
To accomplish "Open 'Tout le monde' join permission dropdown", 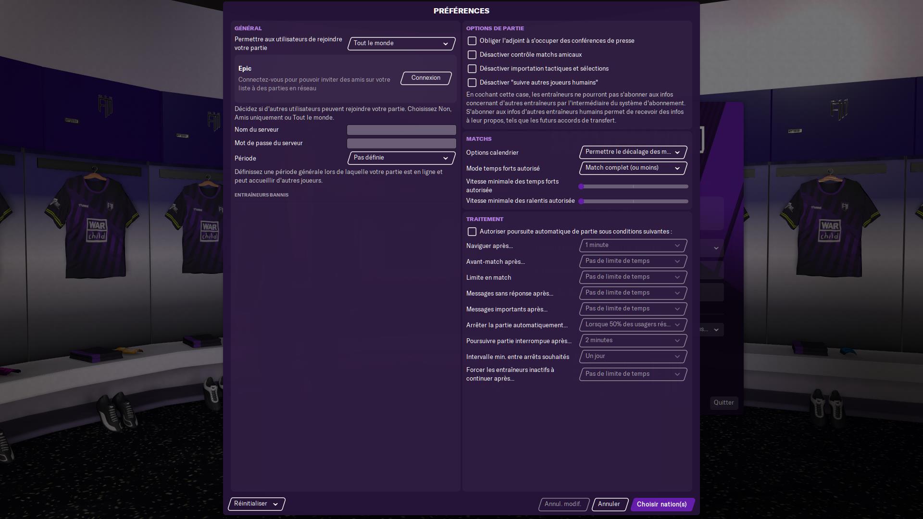I will coord(401,43).
